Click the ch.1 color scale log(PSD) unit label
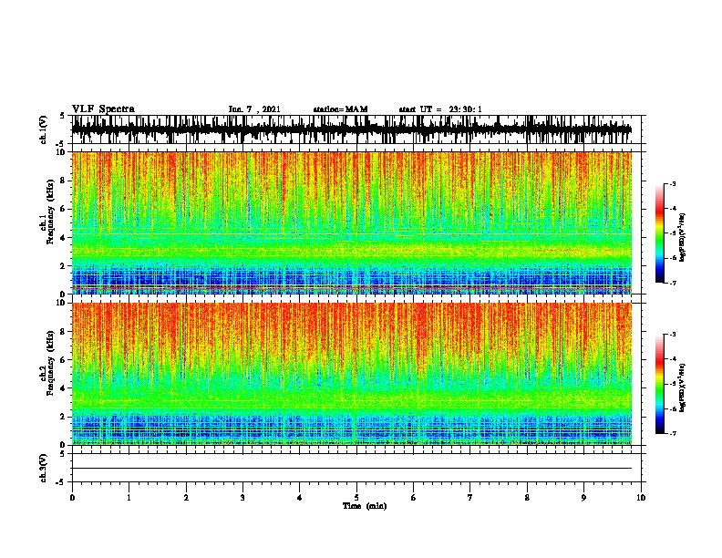 [x=682, y=237]
